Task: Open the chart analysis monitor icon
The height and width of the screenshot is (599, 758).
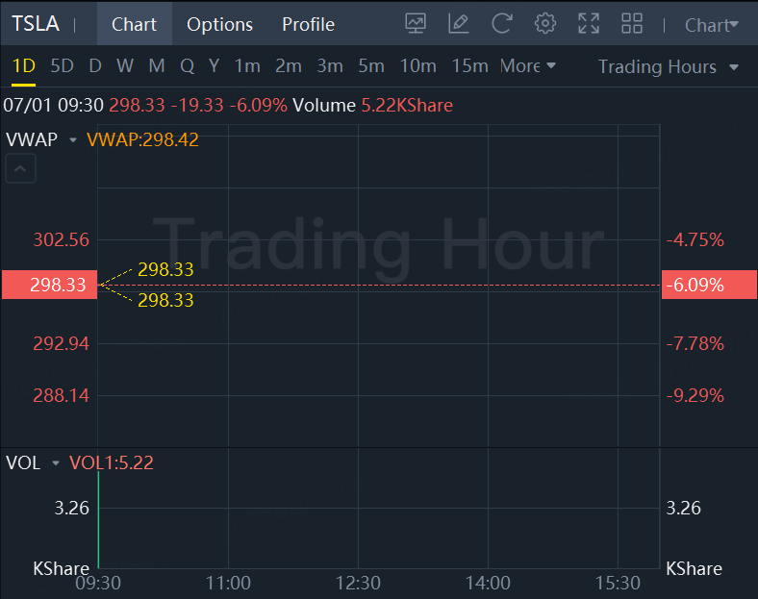Action: click(x=416, y=24)
